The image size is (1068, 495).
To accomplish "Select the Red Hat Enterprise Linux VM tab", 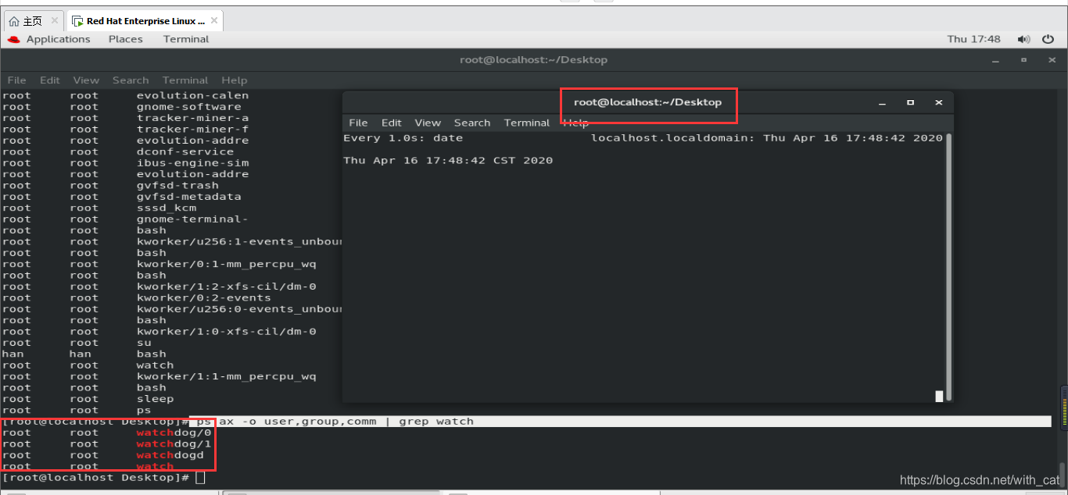I will click(145, 21).
